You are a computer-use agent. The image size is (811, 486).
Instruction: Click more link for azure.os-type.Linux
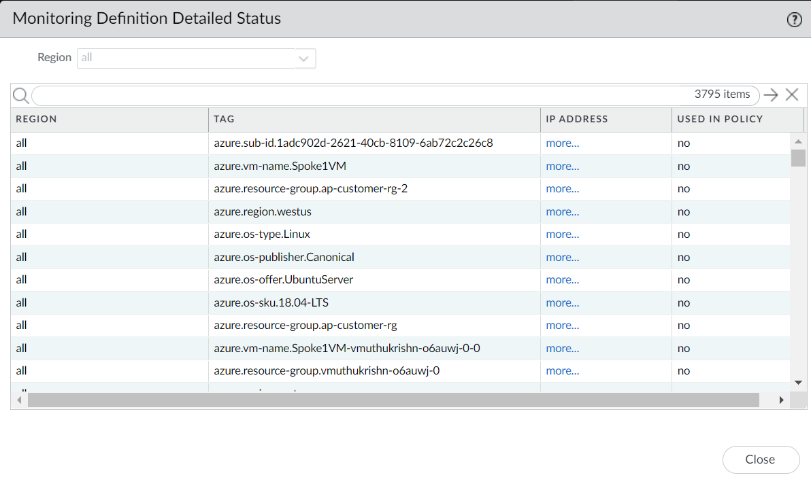pyautogui.click(x=562, y=235)
